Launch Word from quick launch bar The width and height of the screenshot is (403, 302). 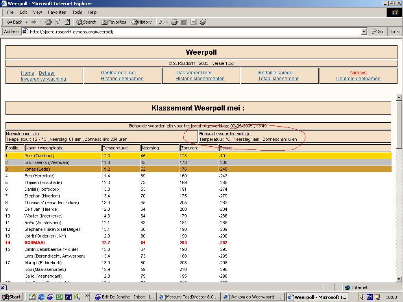(68, 297)
